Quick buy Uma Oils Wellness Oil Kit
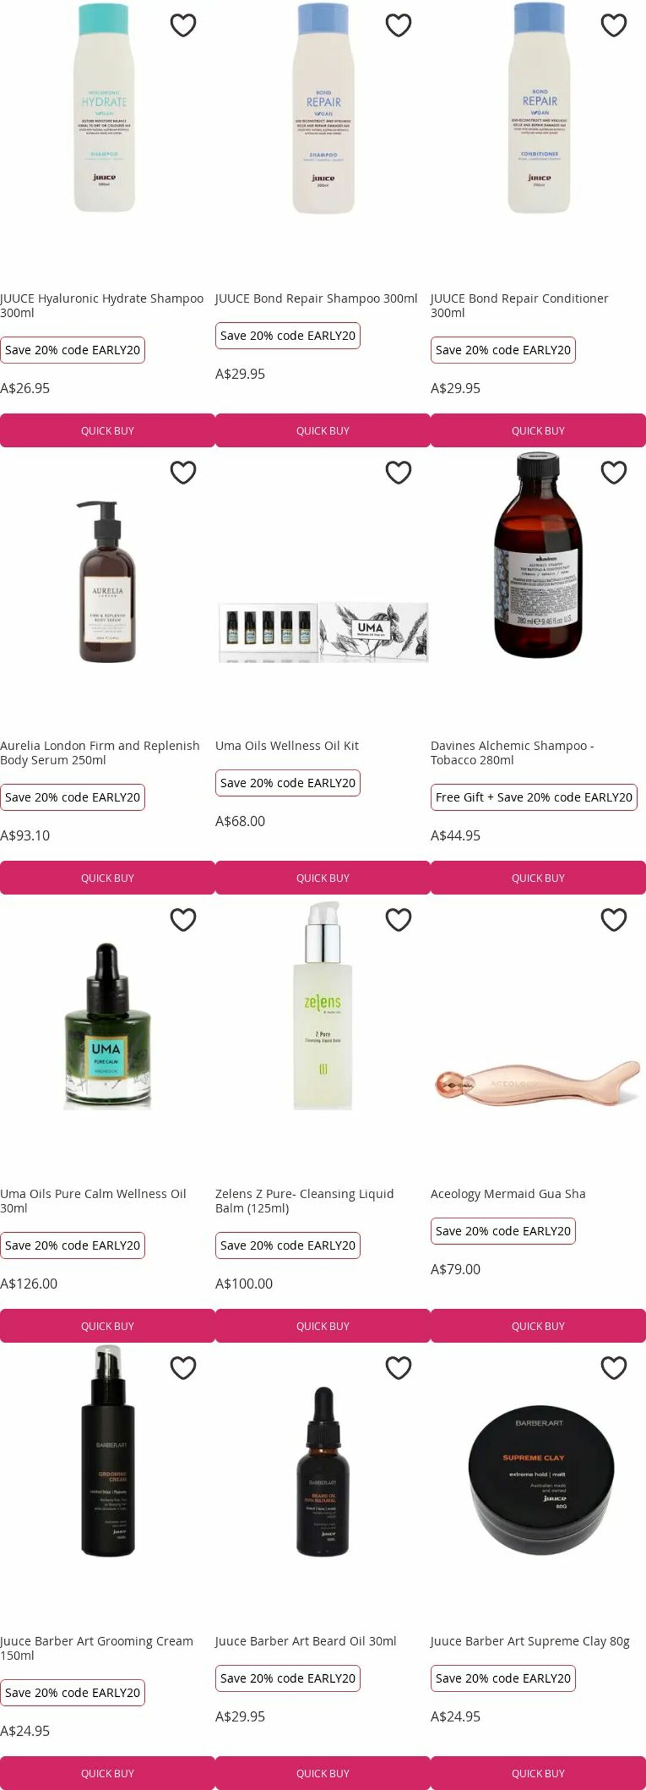Viewport: 646px width, 1790px height. coord(322,878)
